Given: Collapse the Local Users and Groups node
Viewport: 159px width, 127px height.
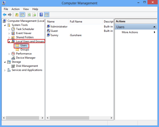Looking at the screenshot, I should pyautogui.click(x=9, y=42).
